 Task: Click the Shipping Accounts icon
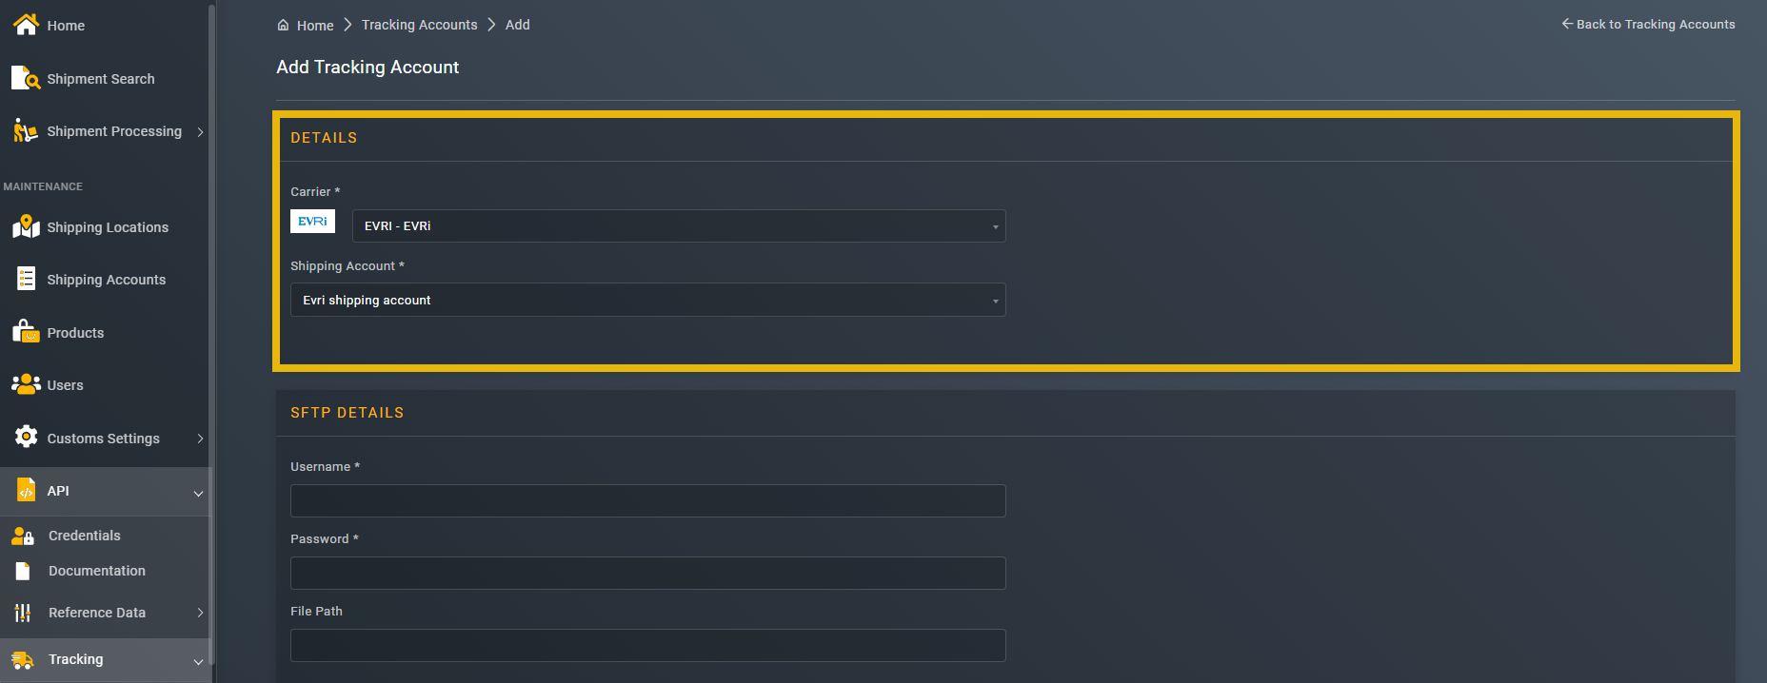(24, 279)
